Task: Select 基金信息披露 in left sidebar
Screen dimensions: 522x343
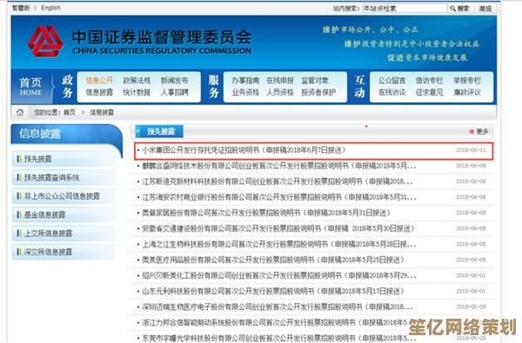Action: 44,214
